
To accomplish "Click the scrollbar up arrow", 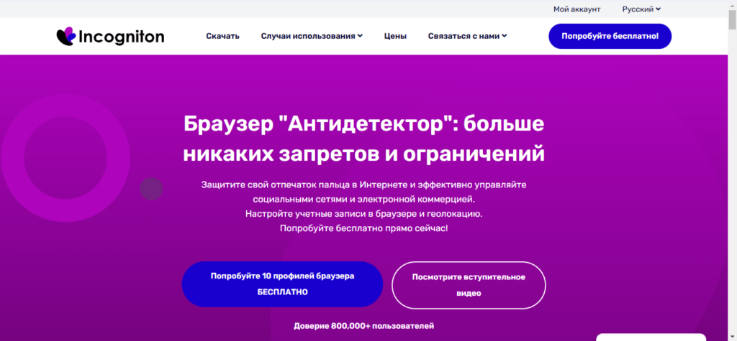I will (732, 4).
